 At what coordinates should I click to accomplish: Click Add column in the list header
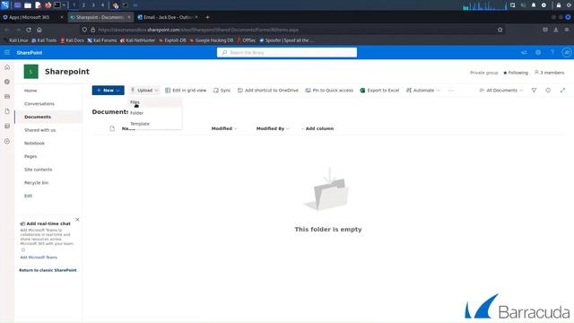[317, 128]
